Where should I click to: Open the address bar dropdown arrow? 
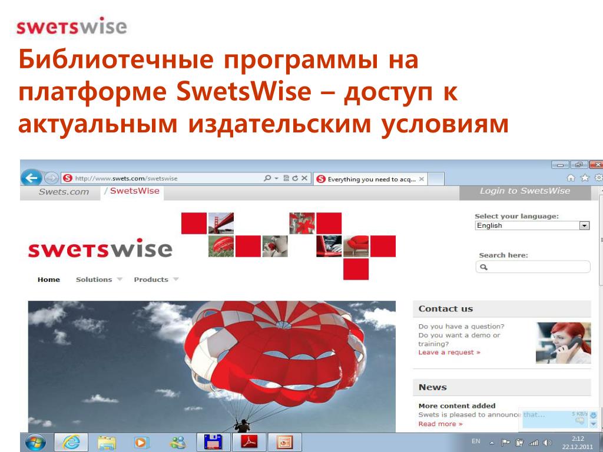point(277,178)
